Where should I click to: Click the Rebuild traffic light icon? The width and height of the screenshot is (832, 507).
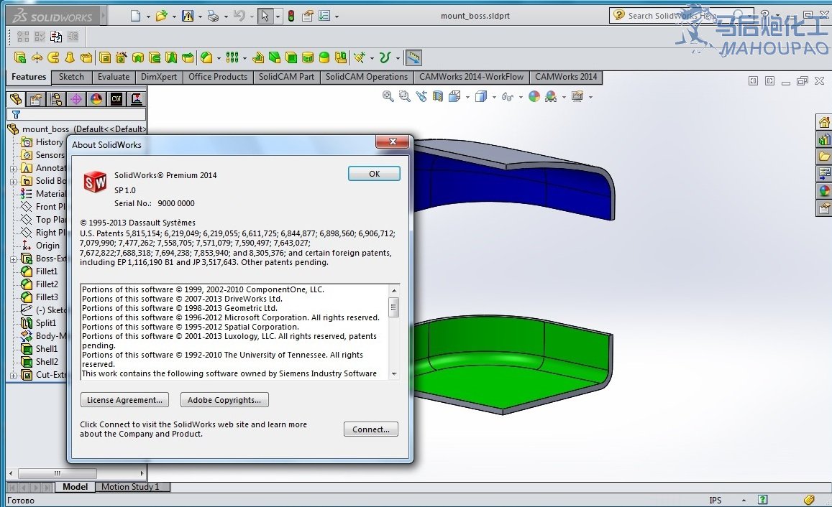point(291,16)
